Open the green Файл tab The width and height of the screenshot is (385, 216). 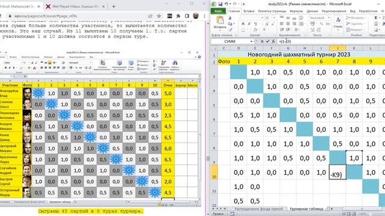(218, 11)
